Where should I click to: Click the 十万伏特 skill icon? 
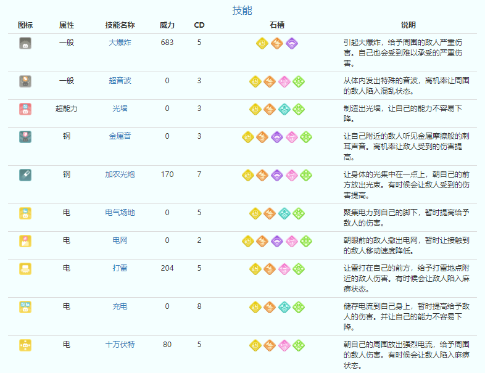pos(25,345)
